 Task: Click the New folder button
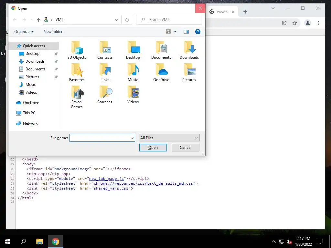[53, 32]
